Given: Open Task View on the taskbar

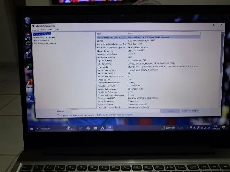Looking at the screenshot, I should (80, 128).
